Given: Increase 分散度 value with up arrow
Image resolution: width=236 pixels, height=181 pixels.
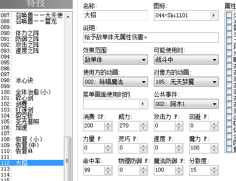Looking at the screenshot, I should [x=214, y=168].
